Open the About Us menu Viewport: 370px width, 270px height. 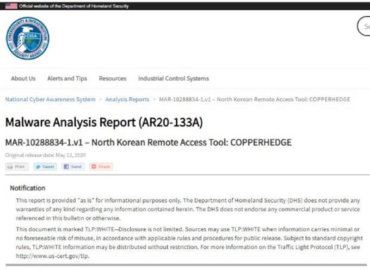23,78
